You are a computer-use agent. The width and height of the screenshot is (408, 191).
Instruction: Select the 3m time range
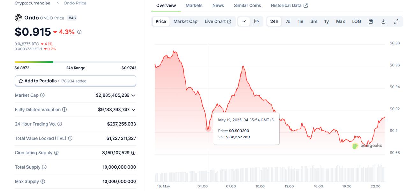314,21
